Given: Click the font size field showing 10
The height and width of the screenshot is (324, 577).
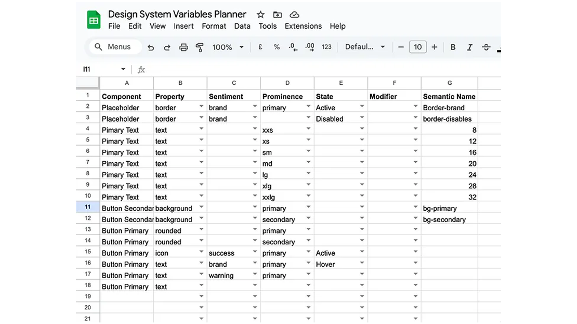Looking at the screenshot, I should click(x=417, y=47).
